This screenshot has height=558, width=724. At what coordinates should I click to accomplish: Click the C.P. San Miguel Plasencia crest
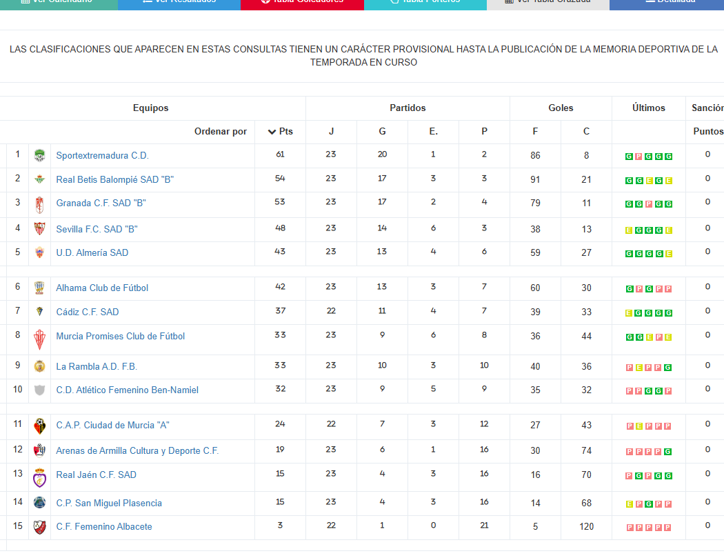pos(40,503)
